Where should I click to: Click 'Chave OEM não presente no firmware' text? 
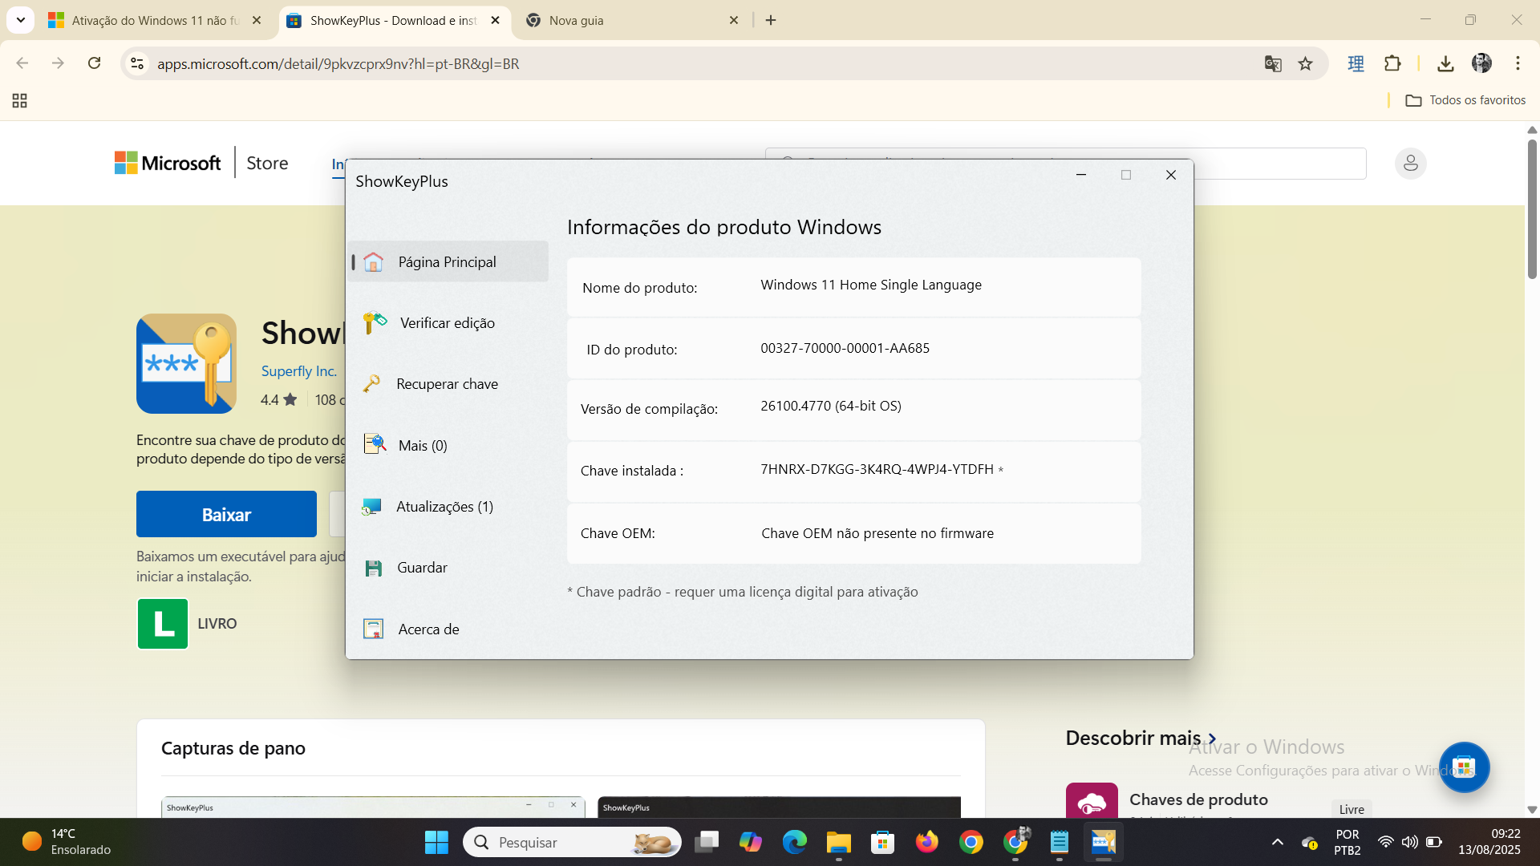point(877,533)
